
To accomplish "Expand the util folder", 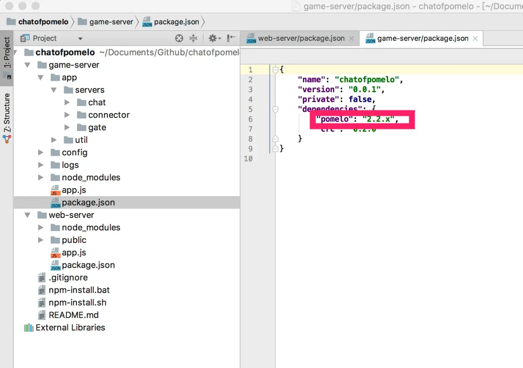I will pyautogui.click(x=54, y=140).
